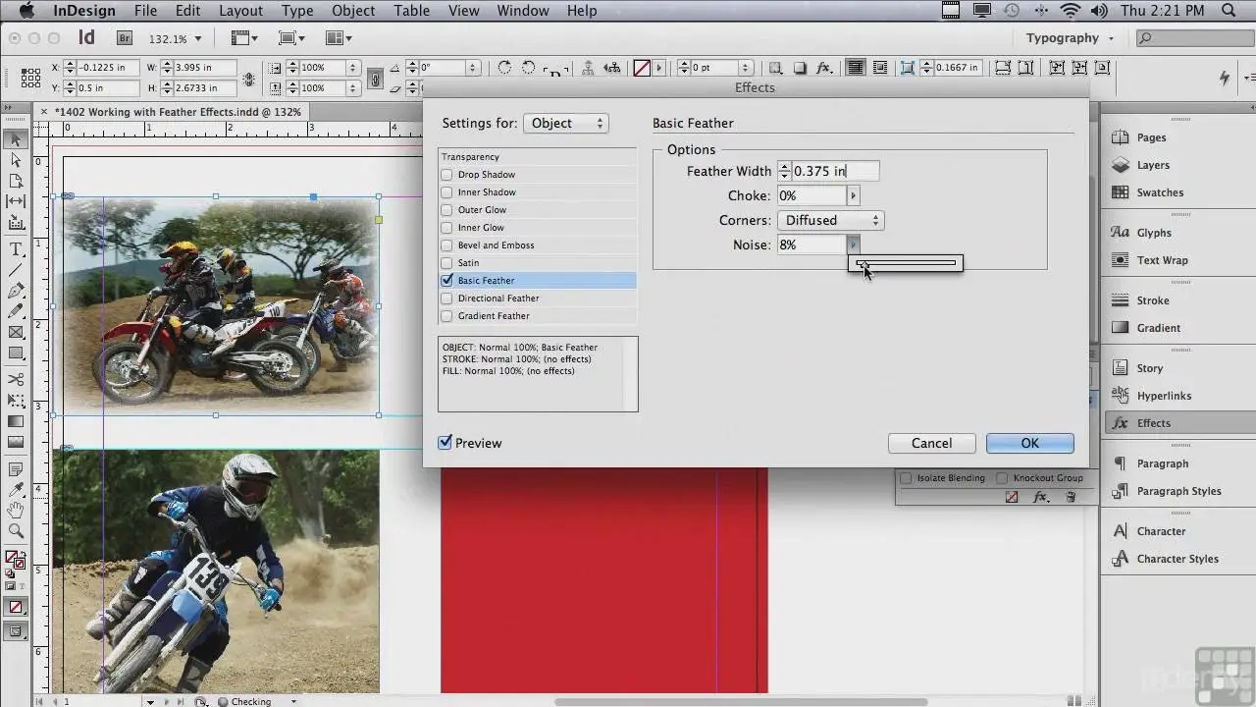Open the Paragraph Styles panel
Screen dimensions: 1256x707
(x=1177, y=491)
